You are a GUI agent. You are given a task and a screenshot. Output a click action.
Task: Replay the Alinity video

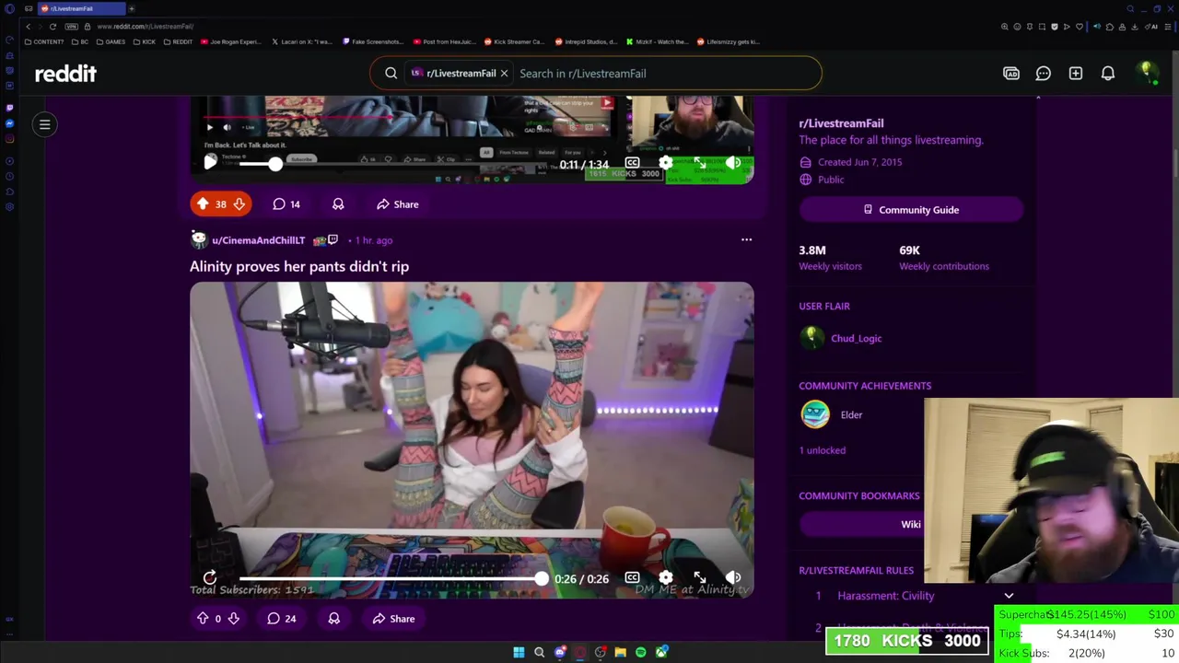210,578
